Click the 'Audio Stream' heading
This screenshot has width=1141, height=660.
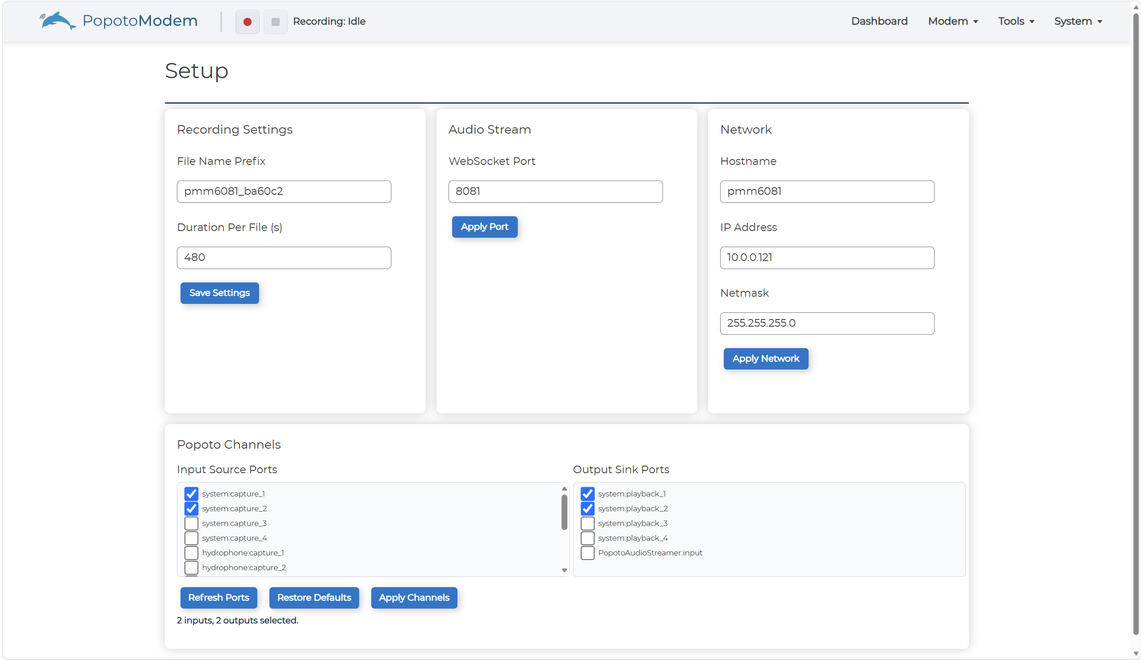coord(490,130)
